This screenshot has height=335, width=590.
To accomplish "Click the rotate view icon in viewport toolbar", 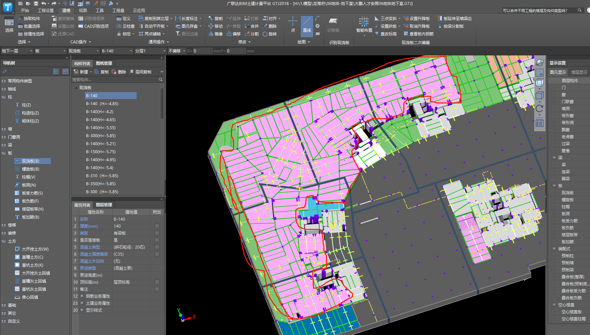I will (539, 108).
